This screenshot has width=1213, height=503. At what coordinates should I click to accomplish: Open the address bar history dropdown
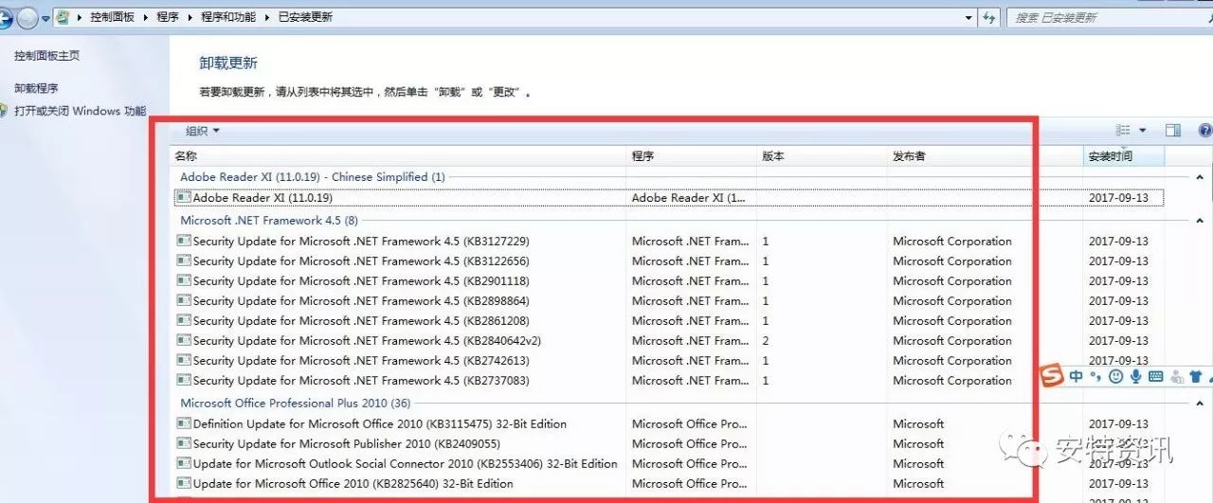tap(969, 17)
